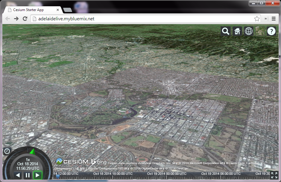Open the base layer imagery picker
This screenshot has height=182, width=281.
pos(260,31)
